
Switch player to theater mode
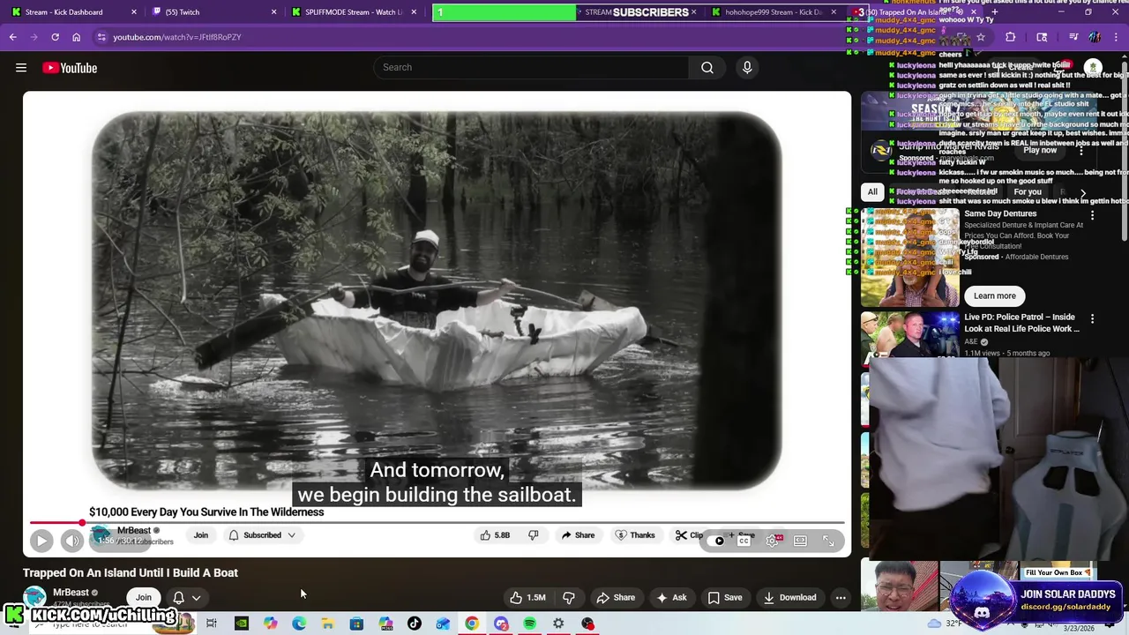coord(800,541)
